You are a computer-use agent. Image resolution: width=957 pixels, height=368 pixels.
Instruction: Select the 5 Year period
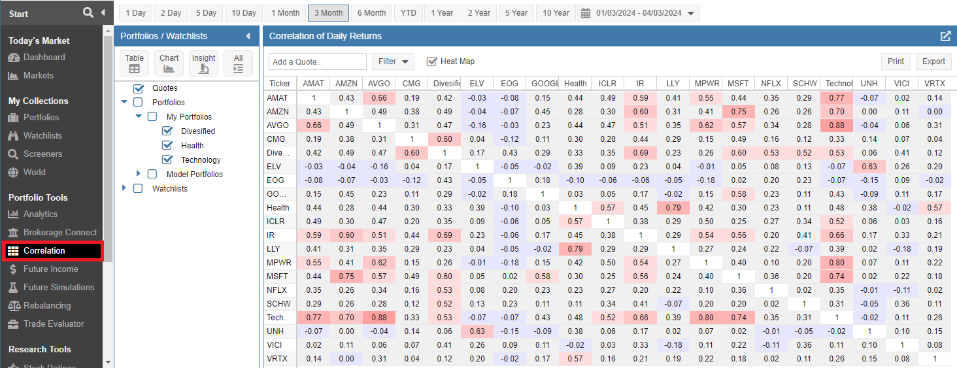[516, 13]
